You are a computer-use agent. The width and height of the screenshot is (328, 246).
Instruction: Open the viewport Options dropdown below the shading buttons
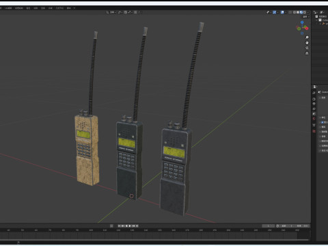[x=305, y=17]
